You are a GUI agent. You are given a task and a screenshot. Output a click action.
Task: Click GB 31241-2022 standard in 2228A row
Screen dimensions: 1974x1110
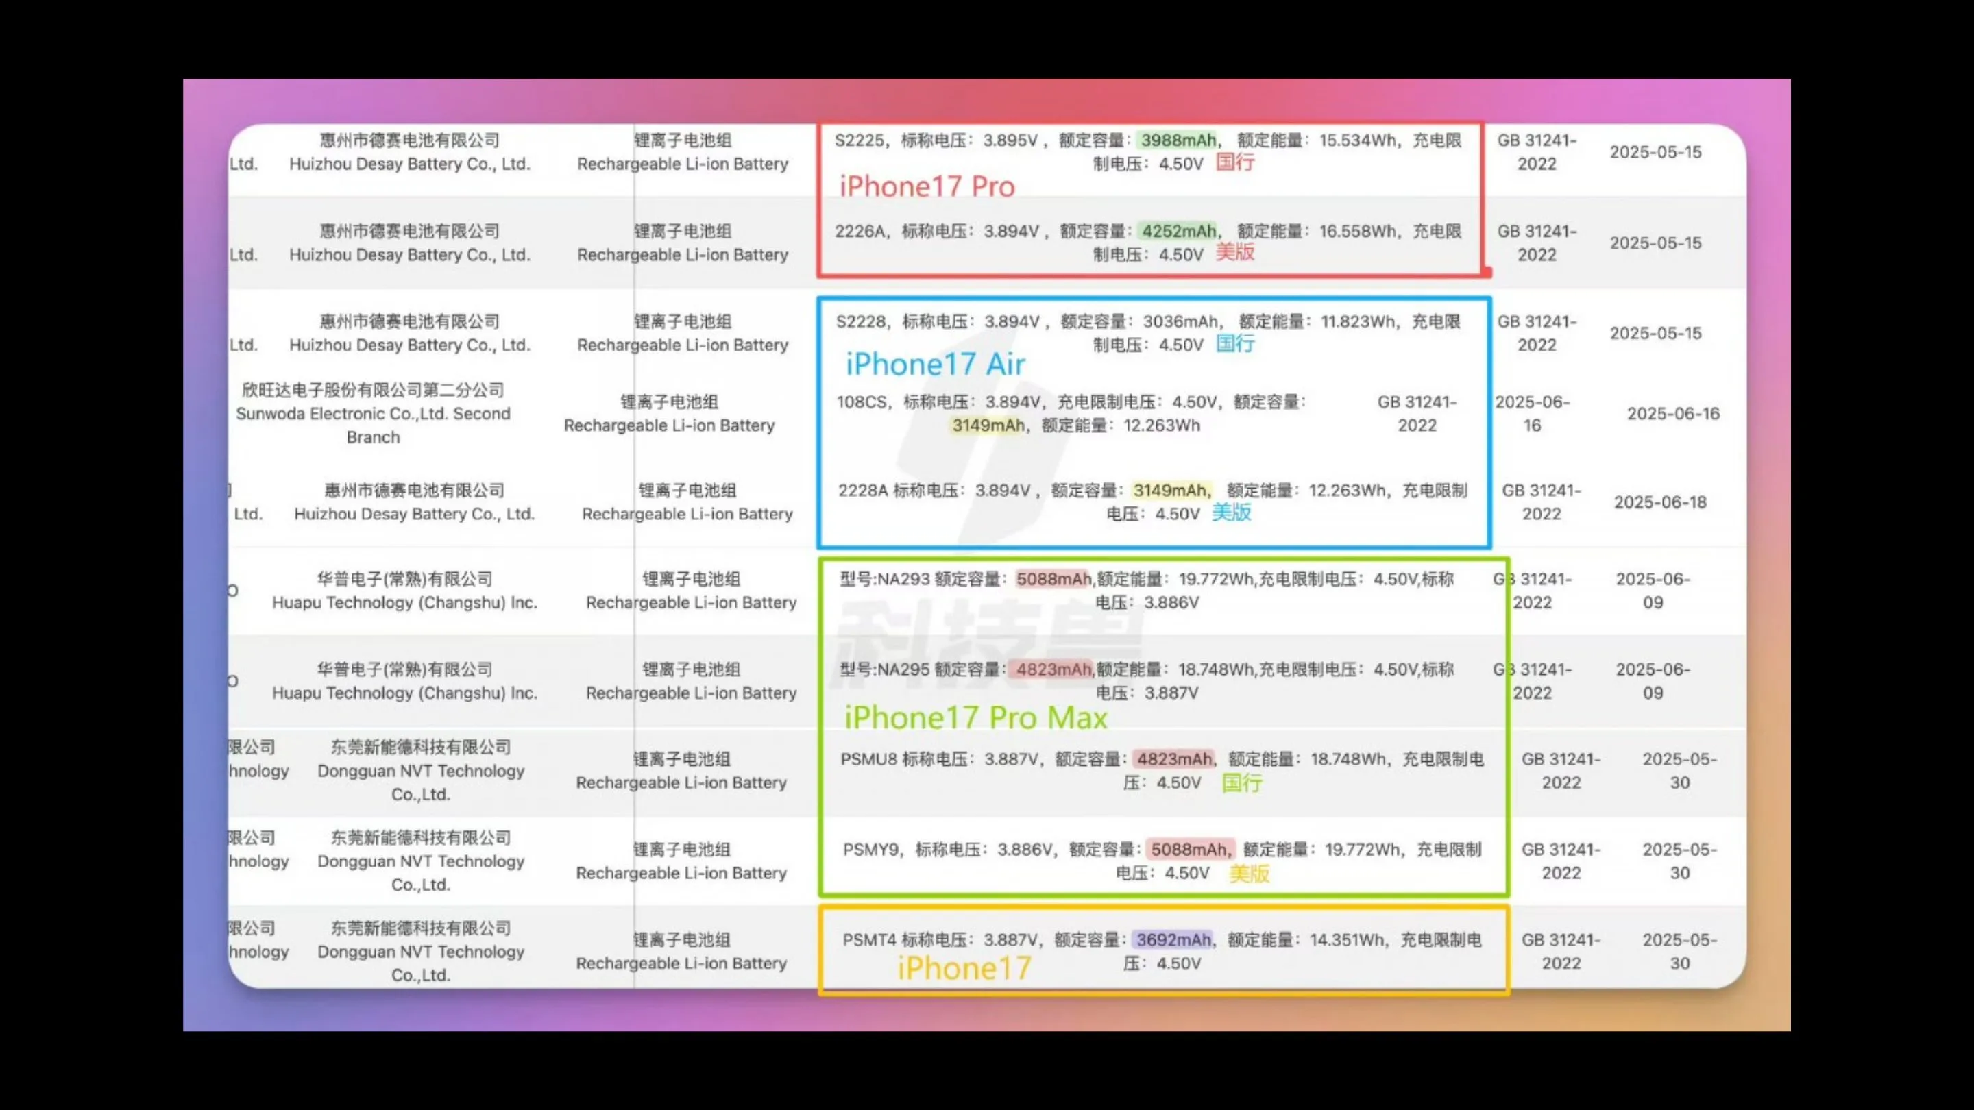(1542, 502)
